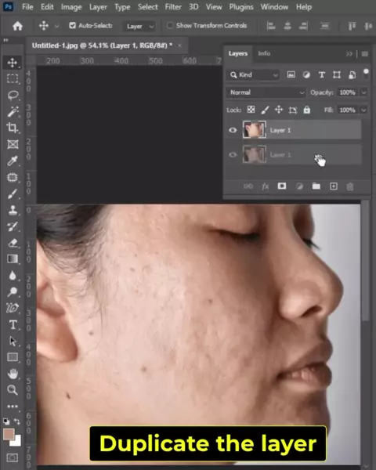Open the File menu
The image size is (376, 470).
(27, 6)
